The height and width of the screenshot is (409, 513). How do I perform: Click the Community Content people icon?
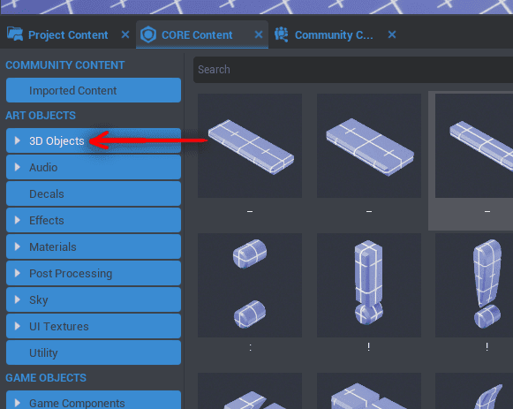pyautogui.click(x=282, y=34)
